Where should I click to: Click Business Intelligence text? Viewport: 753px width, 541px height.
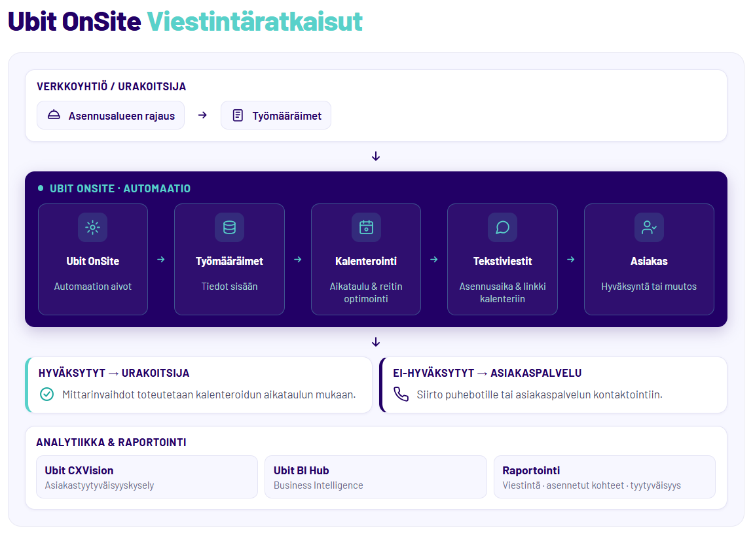[x=318, y=485]
